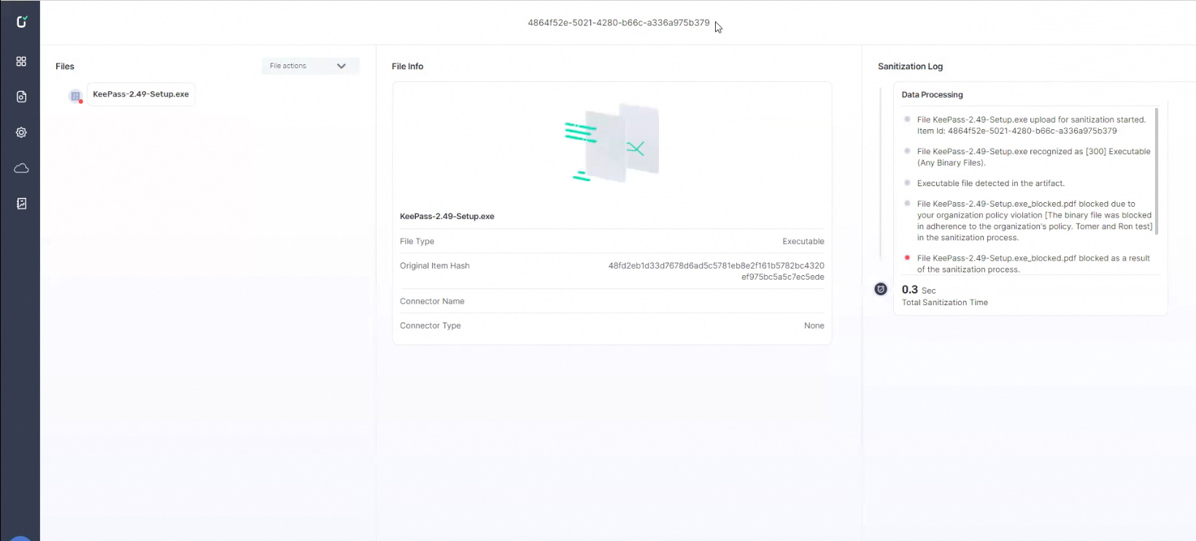Click the Connector Name label

click(432, 301)
